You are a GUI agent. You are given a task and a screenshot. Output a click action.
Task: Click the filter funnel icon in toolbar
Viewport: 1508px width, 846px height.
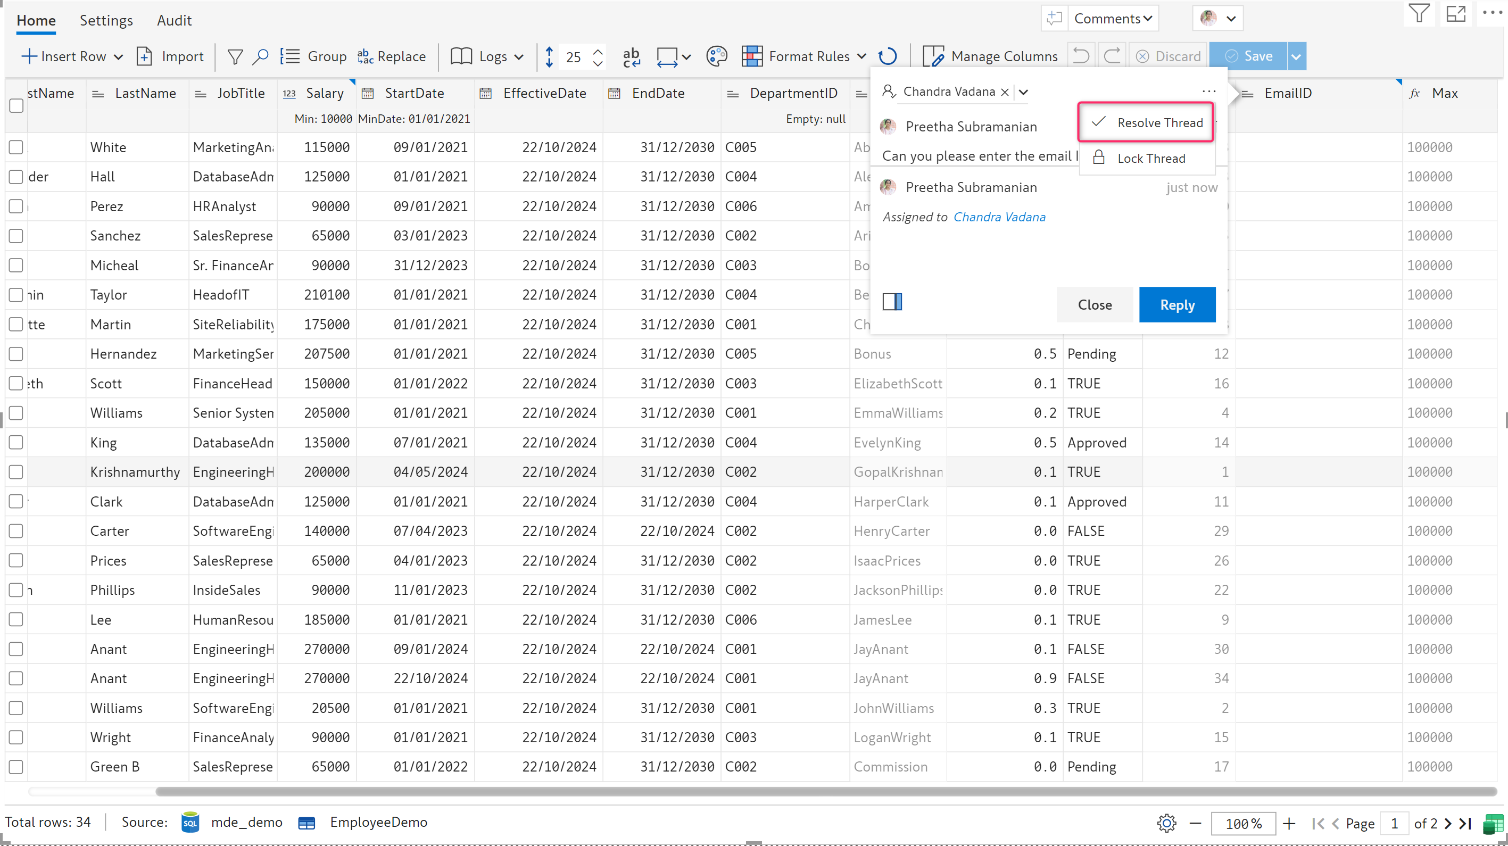tap(235, 57)
